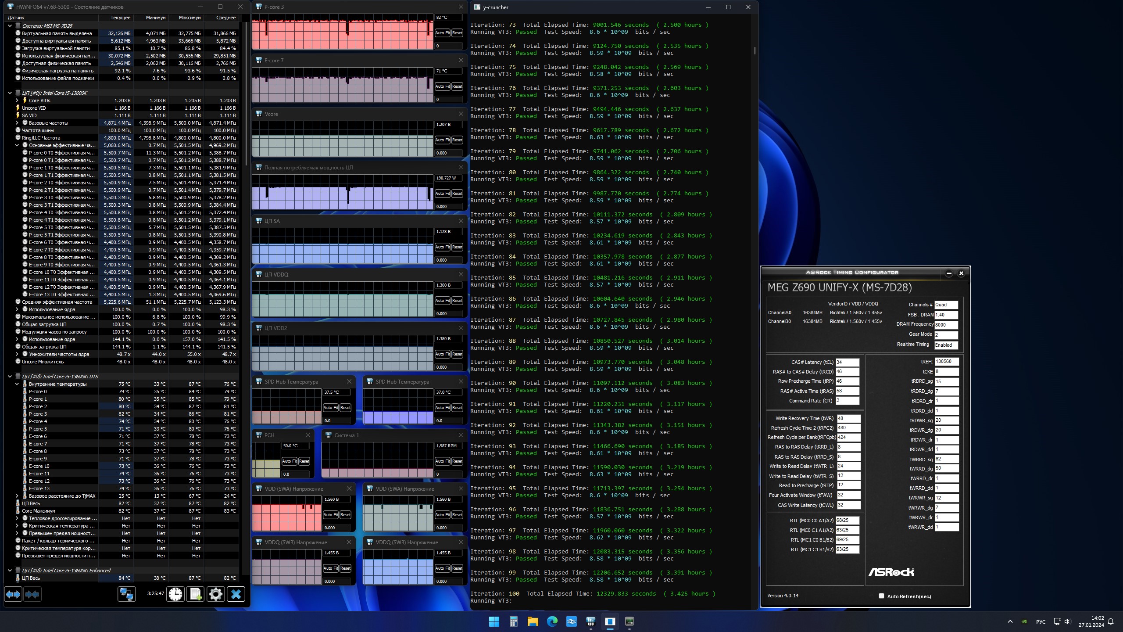This screenshot has height=632, width=1123.
Task: Click the clock reset-timer icon
Action: point(175,594)
